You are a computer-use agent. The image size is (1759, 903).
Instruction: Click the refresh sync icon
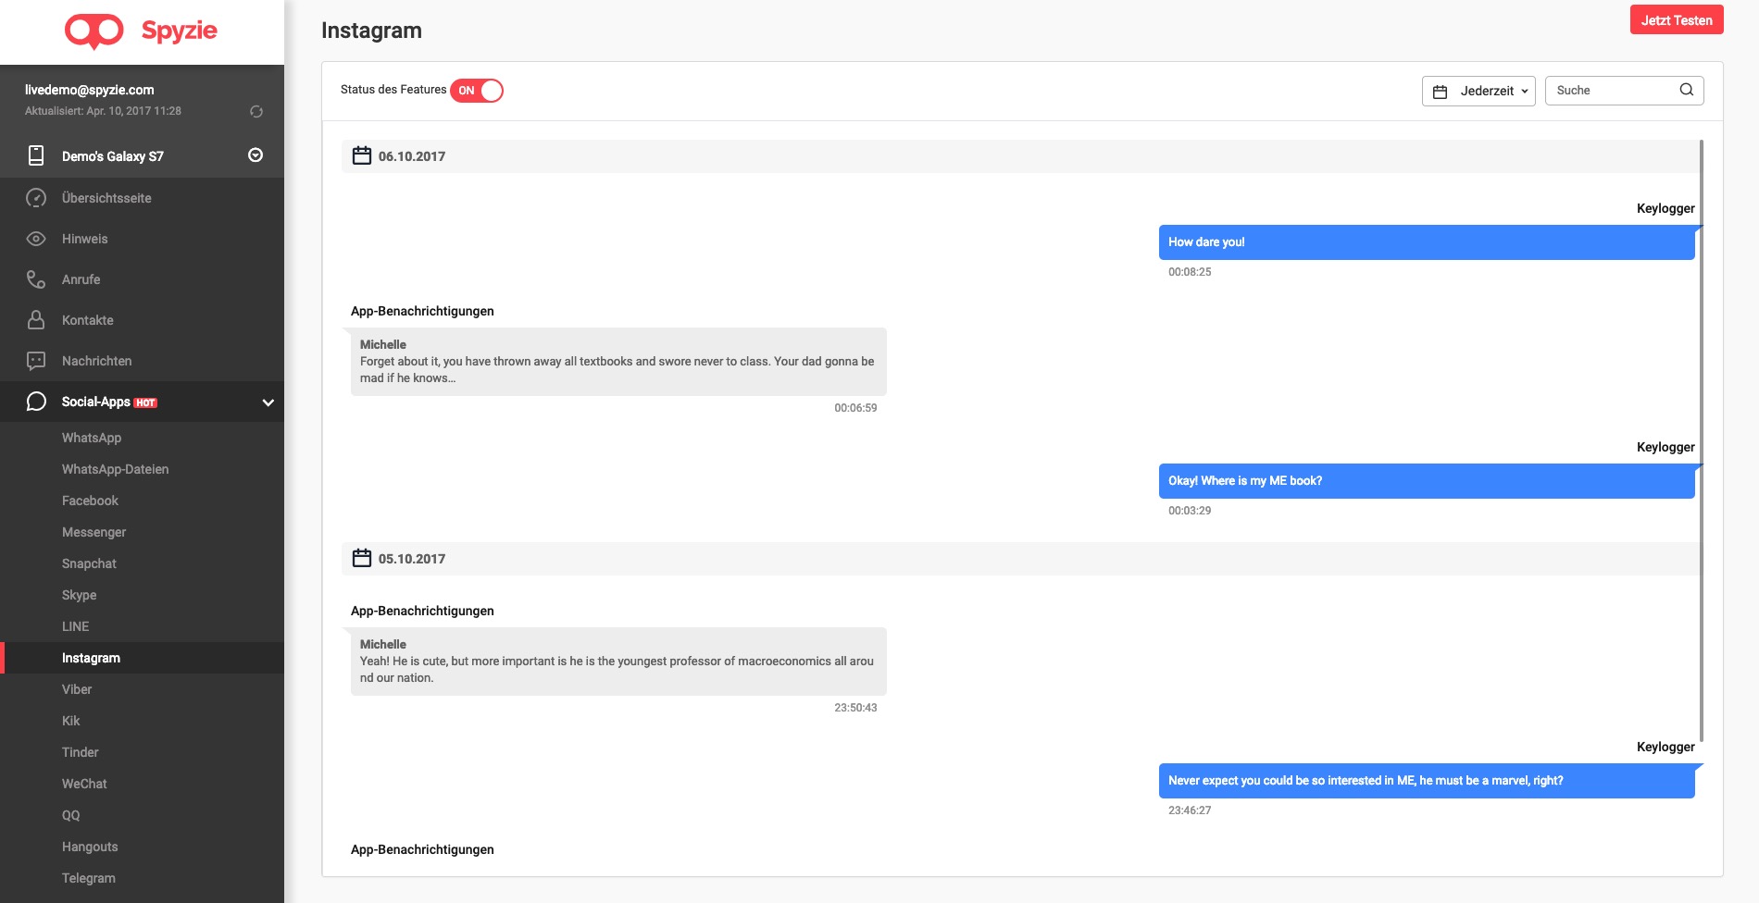point(256,112)
